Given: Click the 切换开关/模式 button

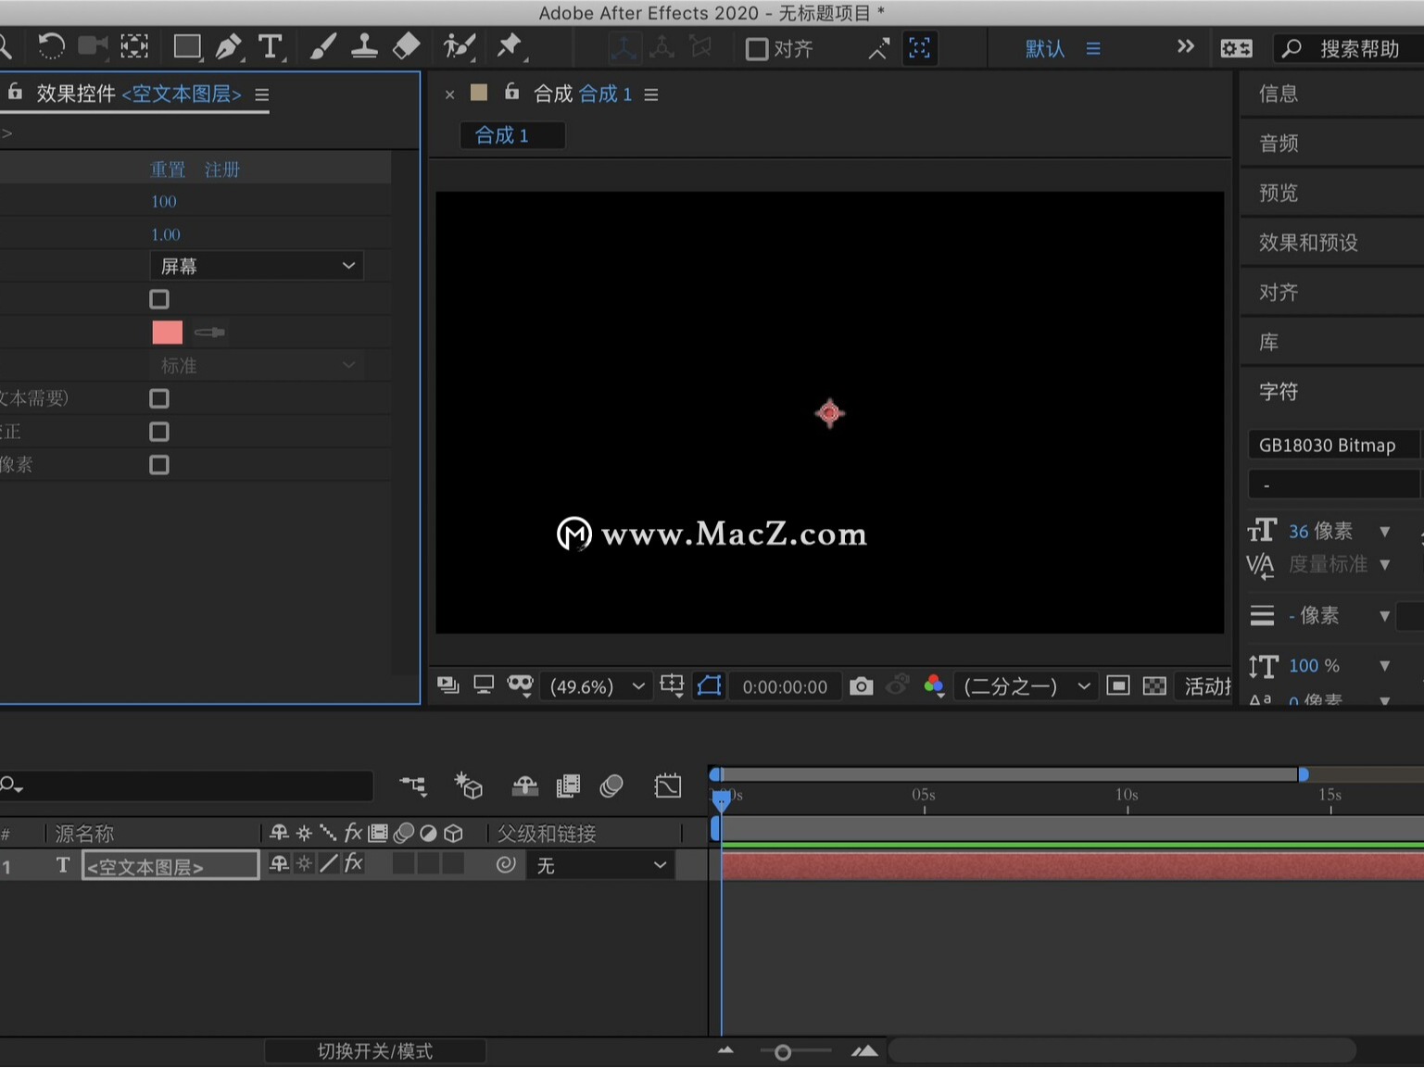Looking at the screenshot, I should 374,1050.
